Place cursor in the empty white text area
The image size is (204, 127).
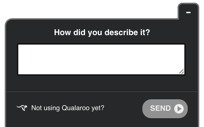[x=101, y=59]
